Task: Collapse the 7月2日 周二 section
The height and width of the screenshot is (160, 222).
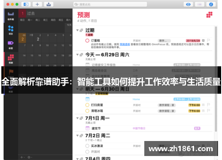Action: [x=77, y=135]
